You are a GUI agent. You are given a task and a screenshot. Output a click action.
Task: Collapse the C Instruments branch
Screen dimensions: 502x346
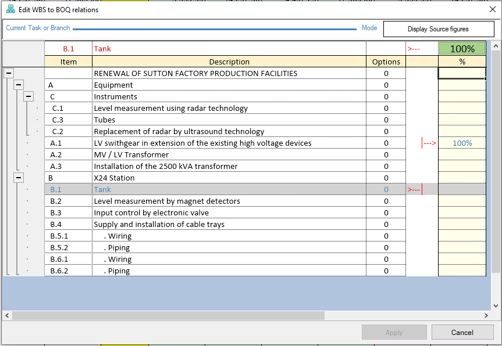click(x=29, y=97)
